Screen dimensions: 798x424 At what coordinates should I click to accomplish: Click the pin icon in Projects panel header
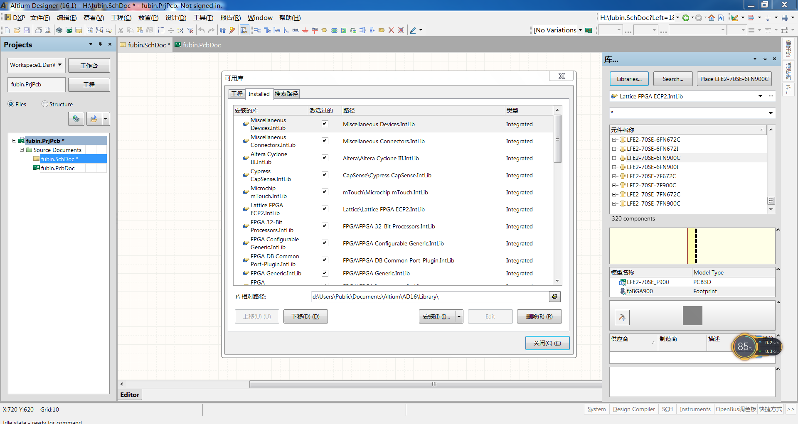coord(100,44)
